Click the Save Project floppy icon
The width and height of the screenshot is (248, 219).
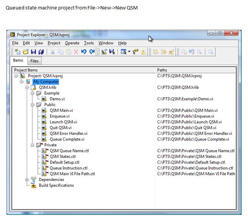click(34, 52)
